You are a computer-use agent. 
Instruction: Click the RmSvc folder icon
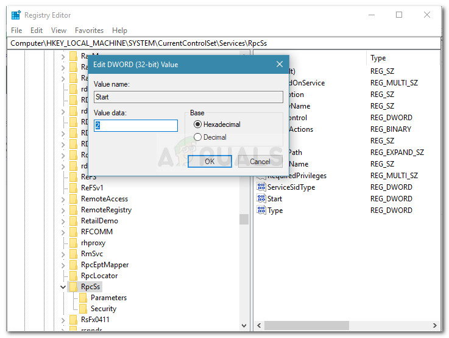point(73,254)
